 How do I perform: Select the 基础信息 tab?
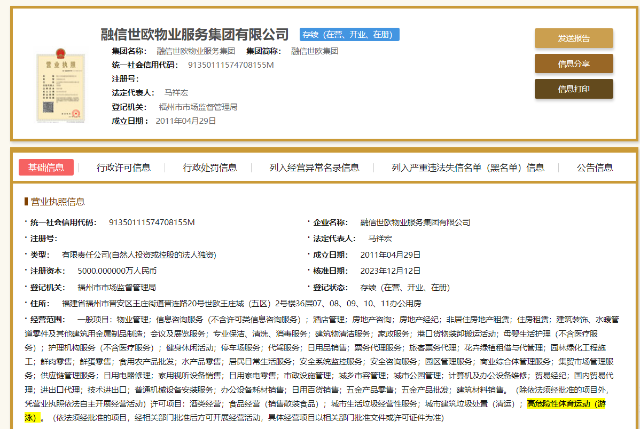(46, 168)
